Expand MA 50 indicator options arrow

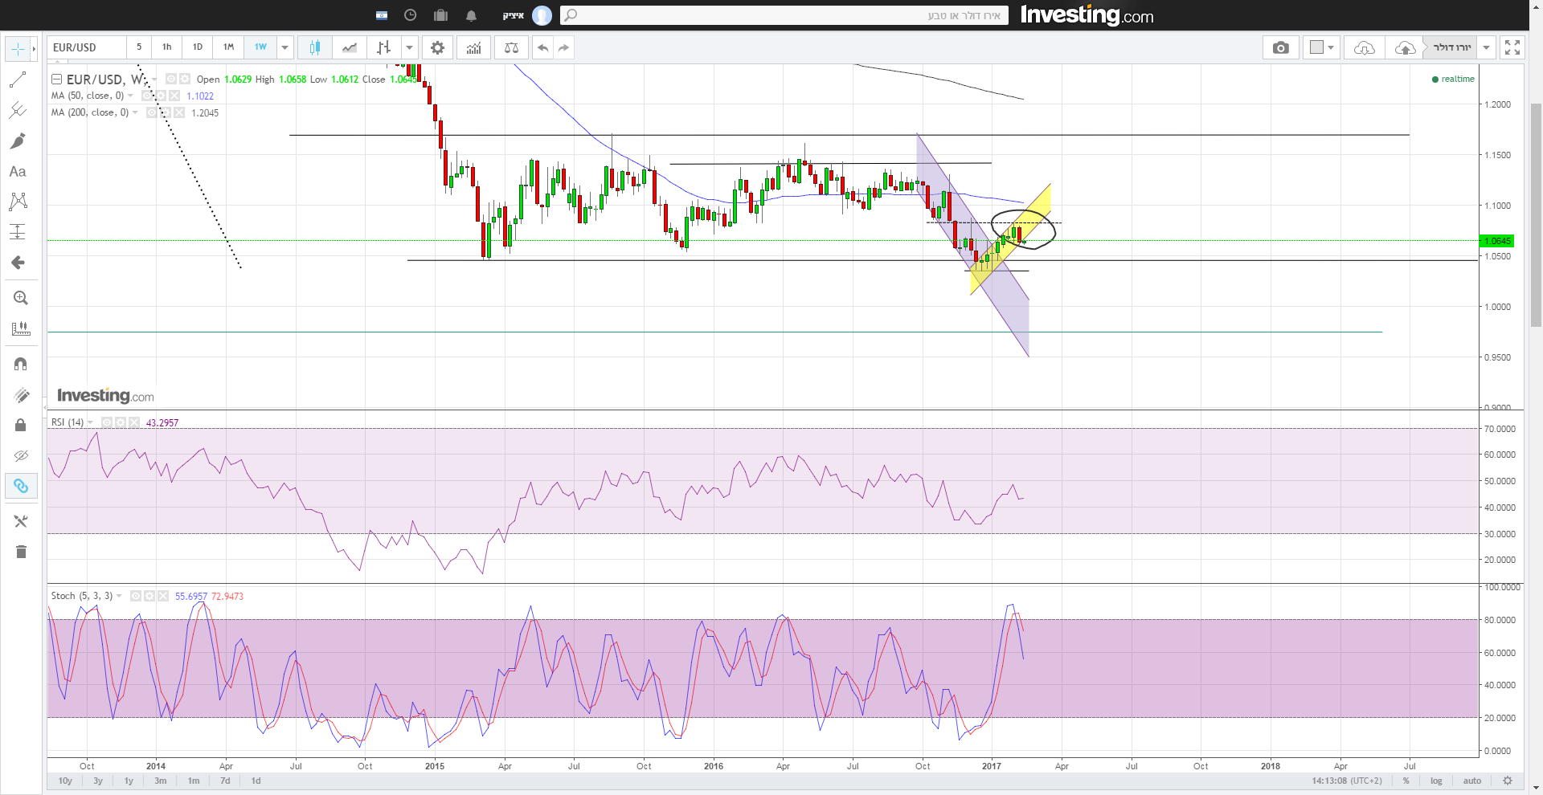[130, 96]
